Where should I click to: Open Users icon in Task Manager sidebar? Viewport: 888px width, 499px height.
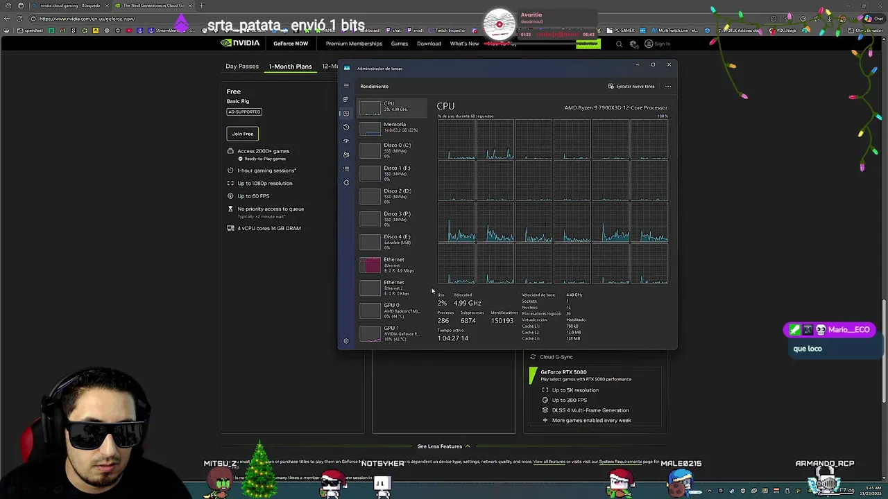346,155
